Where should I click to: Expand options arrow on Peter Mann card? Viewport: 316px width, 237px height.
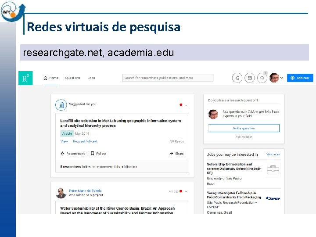[x=186, y=192]
